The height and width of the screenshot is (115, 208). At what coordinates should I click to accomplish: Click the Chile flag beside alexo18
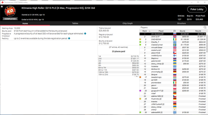pyautogui.click(x=175, y=53)
